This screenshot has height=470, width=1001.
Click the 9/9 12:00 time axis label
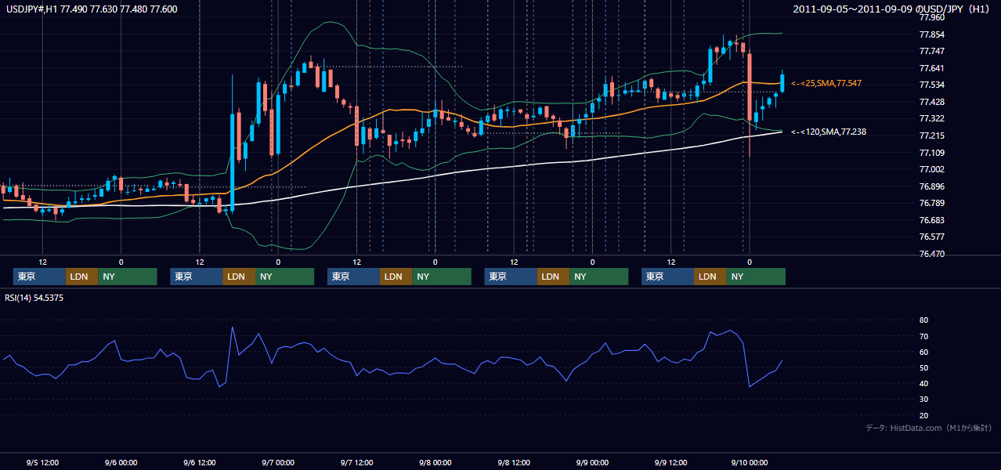click(670, 462)
